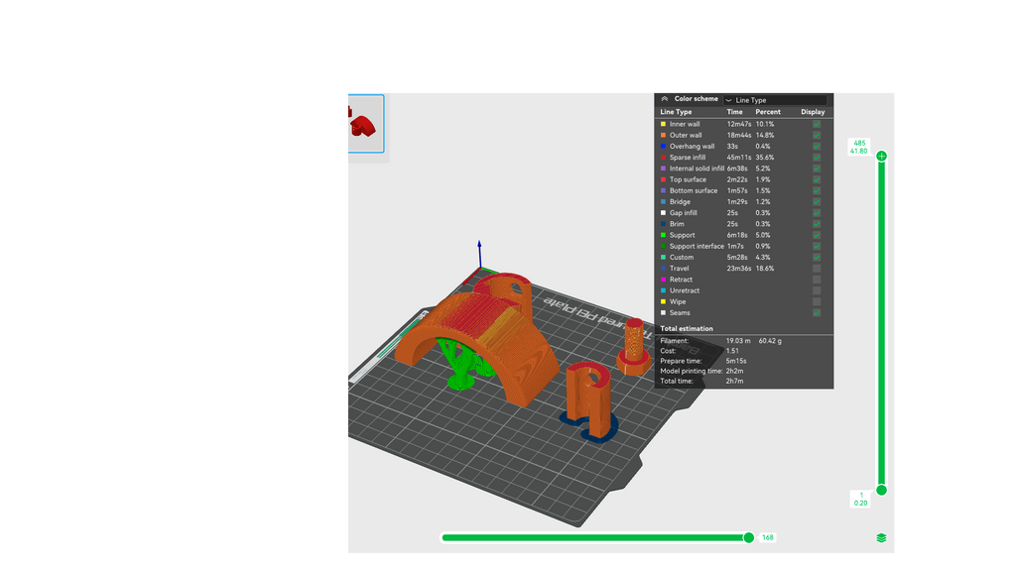The image size is (1016, 571).
Task: Click the Outer wall orange color swatch
Action: click(x=663, y=135)
